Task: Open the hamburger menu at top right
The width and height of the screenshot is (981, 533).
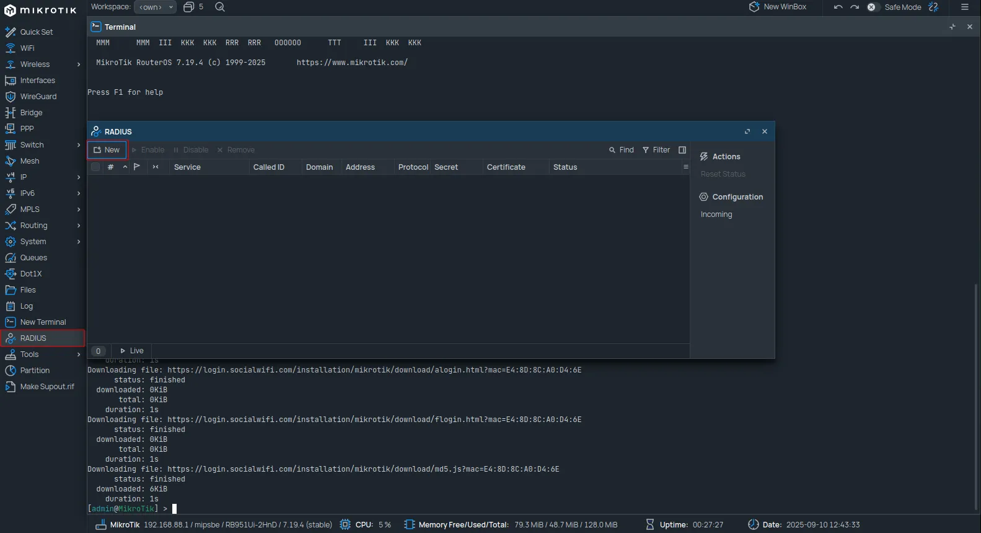Action: tap(964, 7)
